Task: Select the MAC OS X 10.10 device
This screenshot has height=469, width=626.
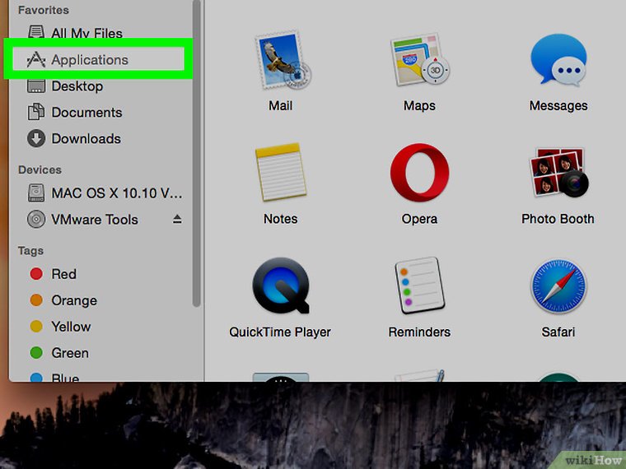Action: coord(116,193)
